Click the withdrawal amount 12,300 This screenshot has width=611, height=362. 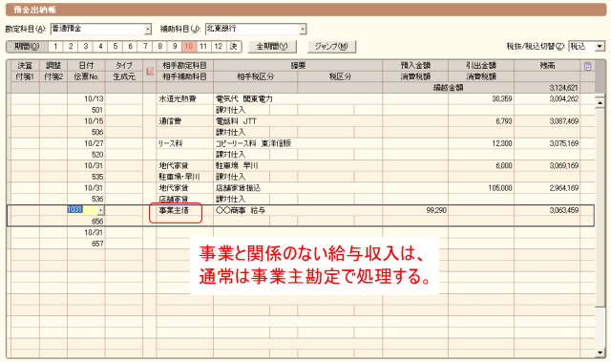click(x=502, y=143)
